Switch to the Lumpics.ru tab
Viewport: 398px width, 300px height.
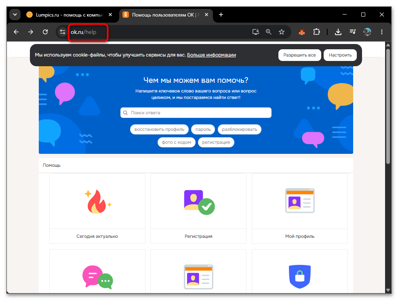69,15
